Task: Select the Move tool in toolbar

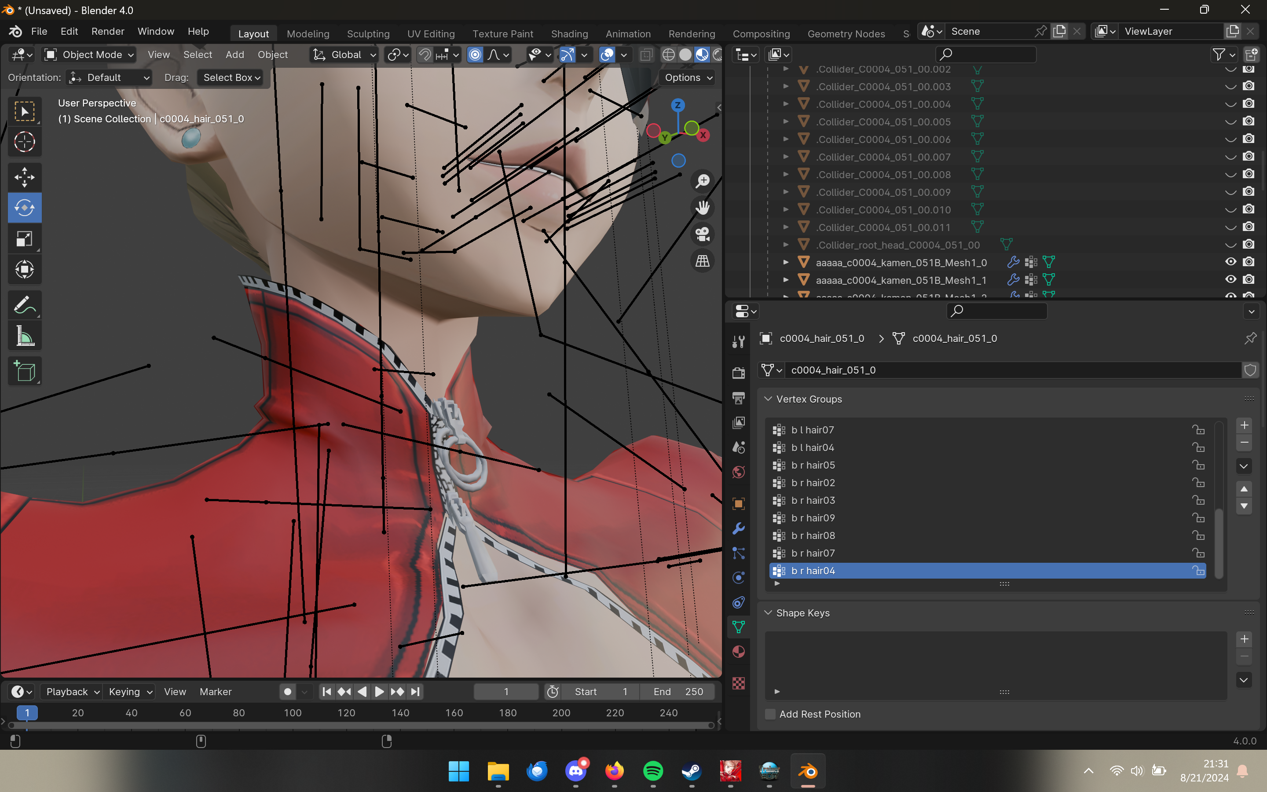Action: 25,177
